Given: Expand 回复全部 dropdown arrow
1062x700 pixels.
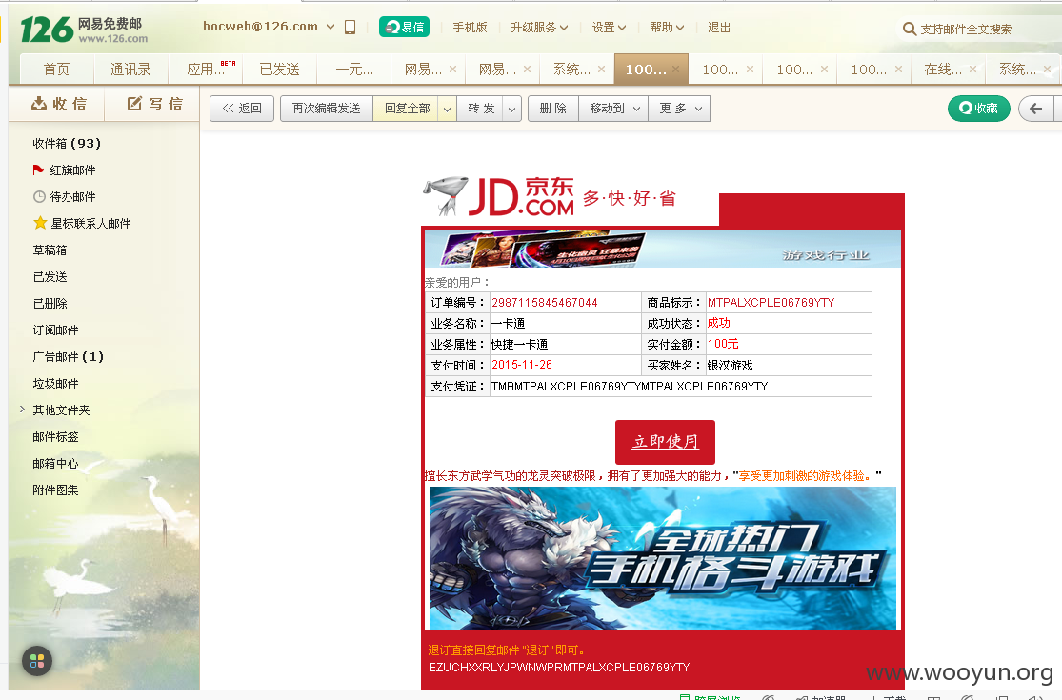Looking at the screenshot, I should click(447, 109).
